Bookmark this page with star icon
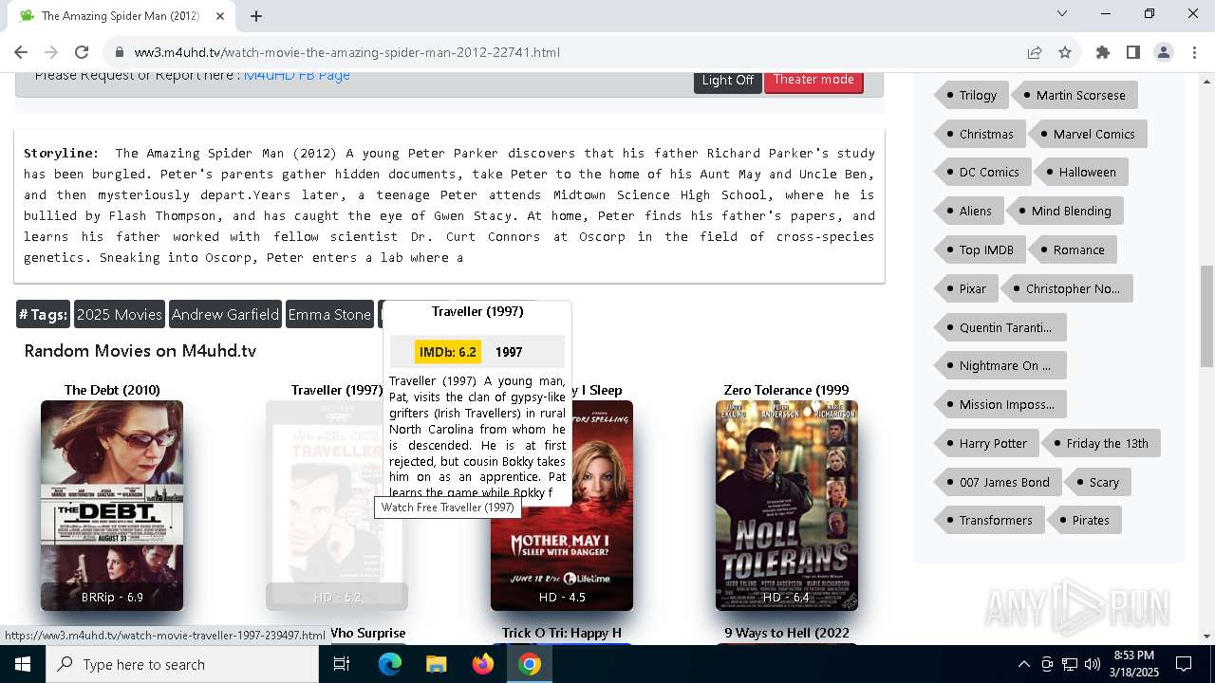Screen dimensions: 1215x683 coord(1065,52)
